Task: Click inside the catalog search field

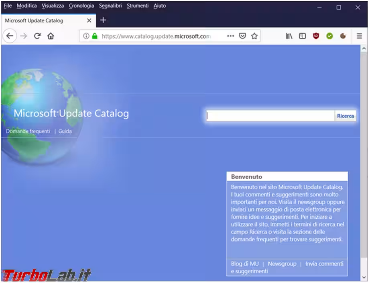Action: pyautogui.click(x=270, y=116)
